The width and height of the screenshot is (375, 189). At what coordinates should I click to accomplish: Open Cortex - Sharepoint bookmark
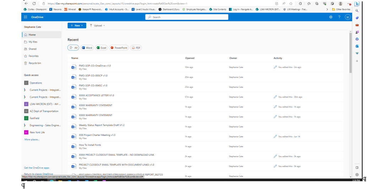coord(35,10)
